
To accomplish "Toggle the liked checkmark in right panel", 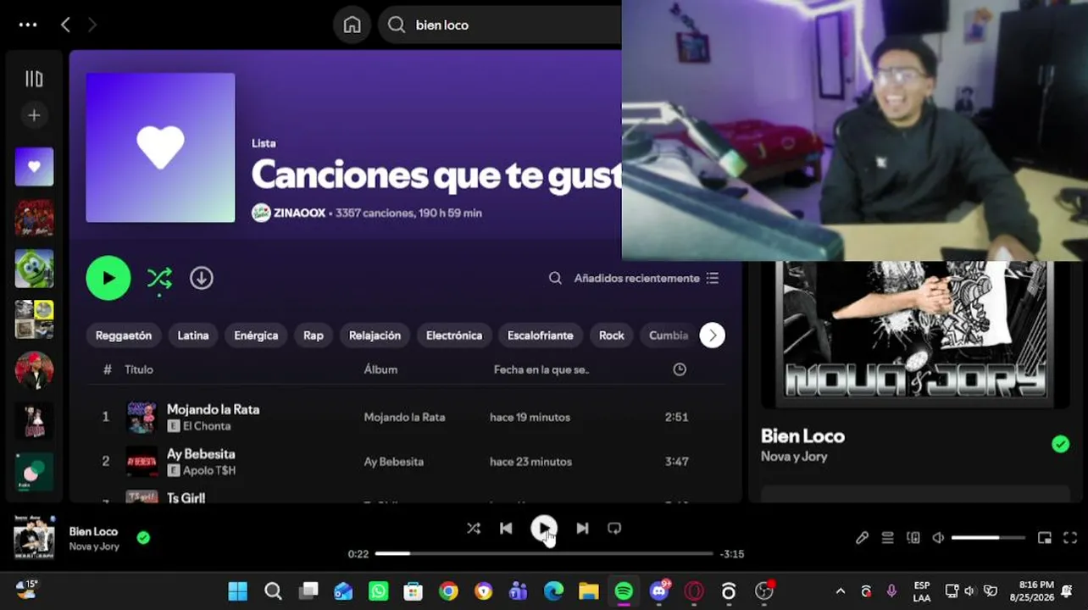I will click(1060, 444).
